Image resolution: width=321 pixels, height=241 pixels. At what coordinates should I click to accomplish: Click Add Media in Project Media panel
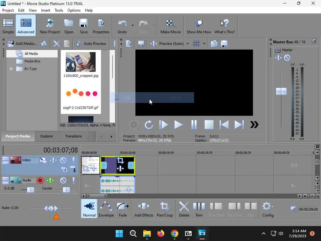coord(22,43)
